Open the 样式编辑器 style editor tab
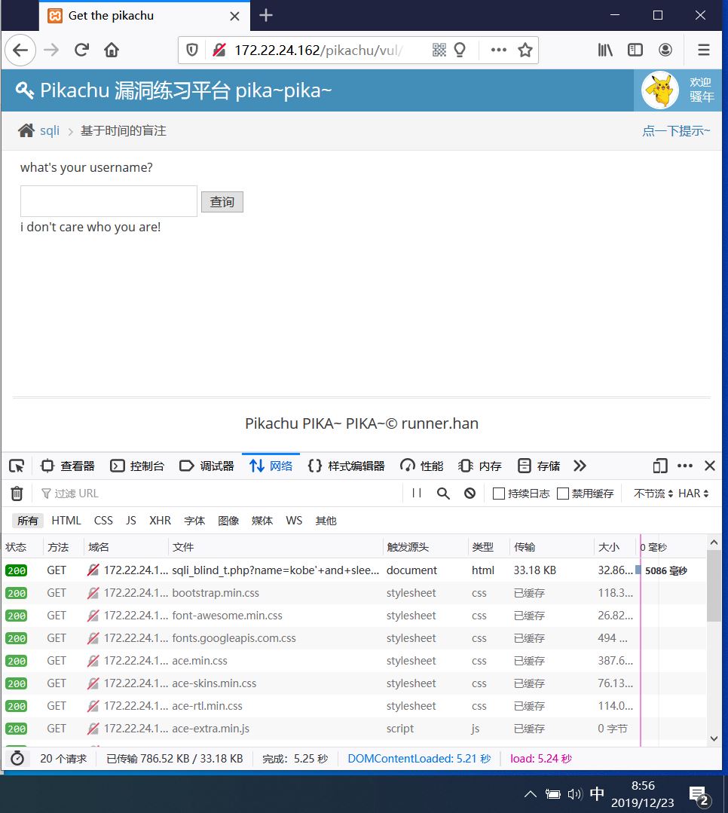The height and width of the screenshot is (813, 728). tap(347, 466)
